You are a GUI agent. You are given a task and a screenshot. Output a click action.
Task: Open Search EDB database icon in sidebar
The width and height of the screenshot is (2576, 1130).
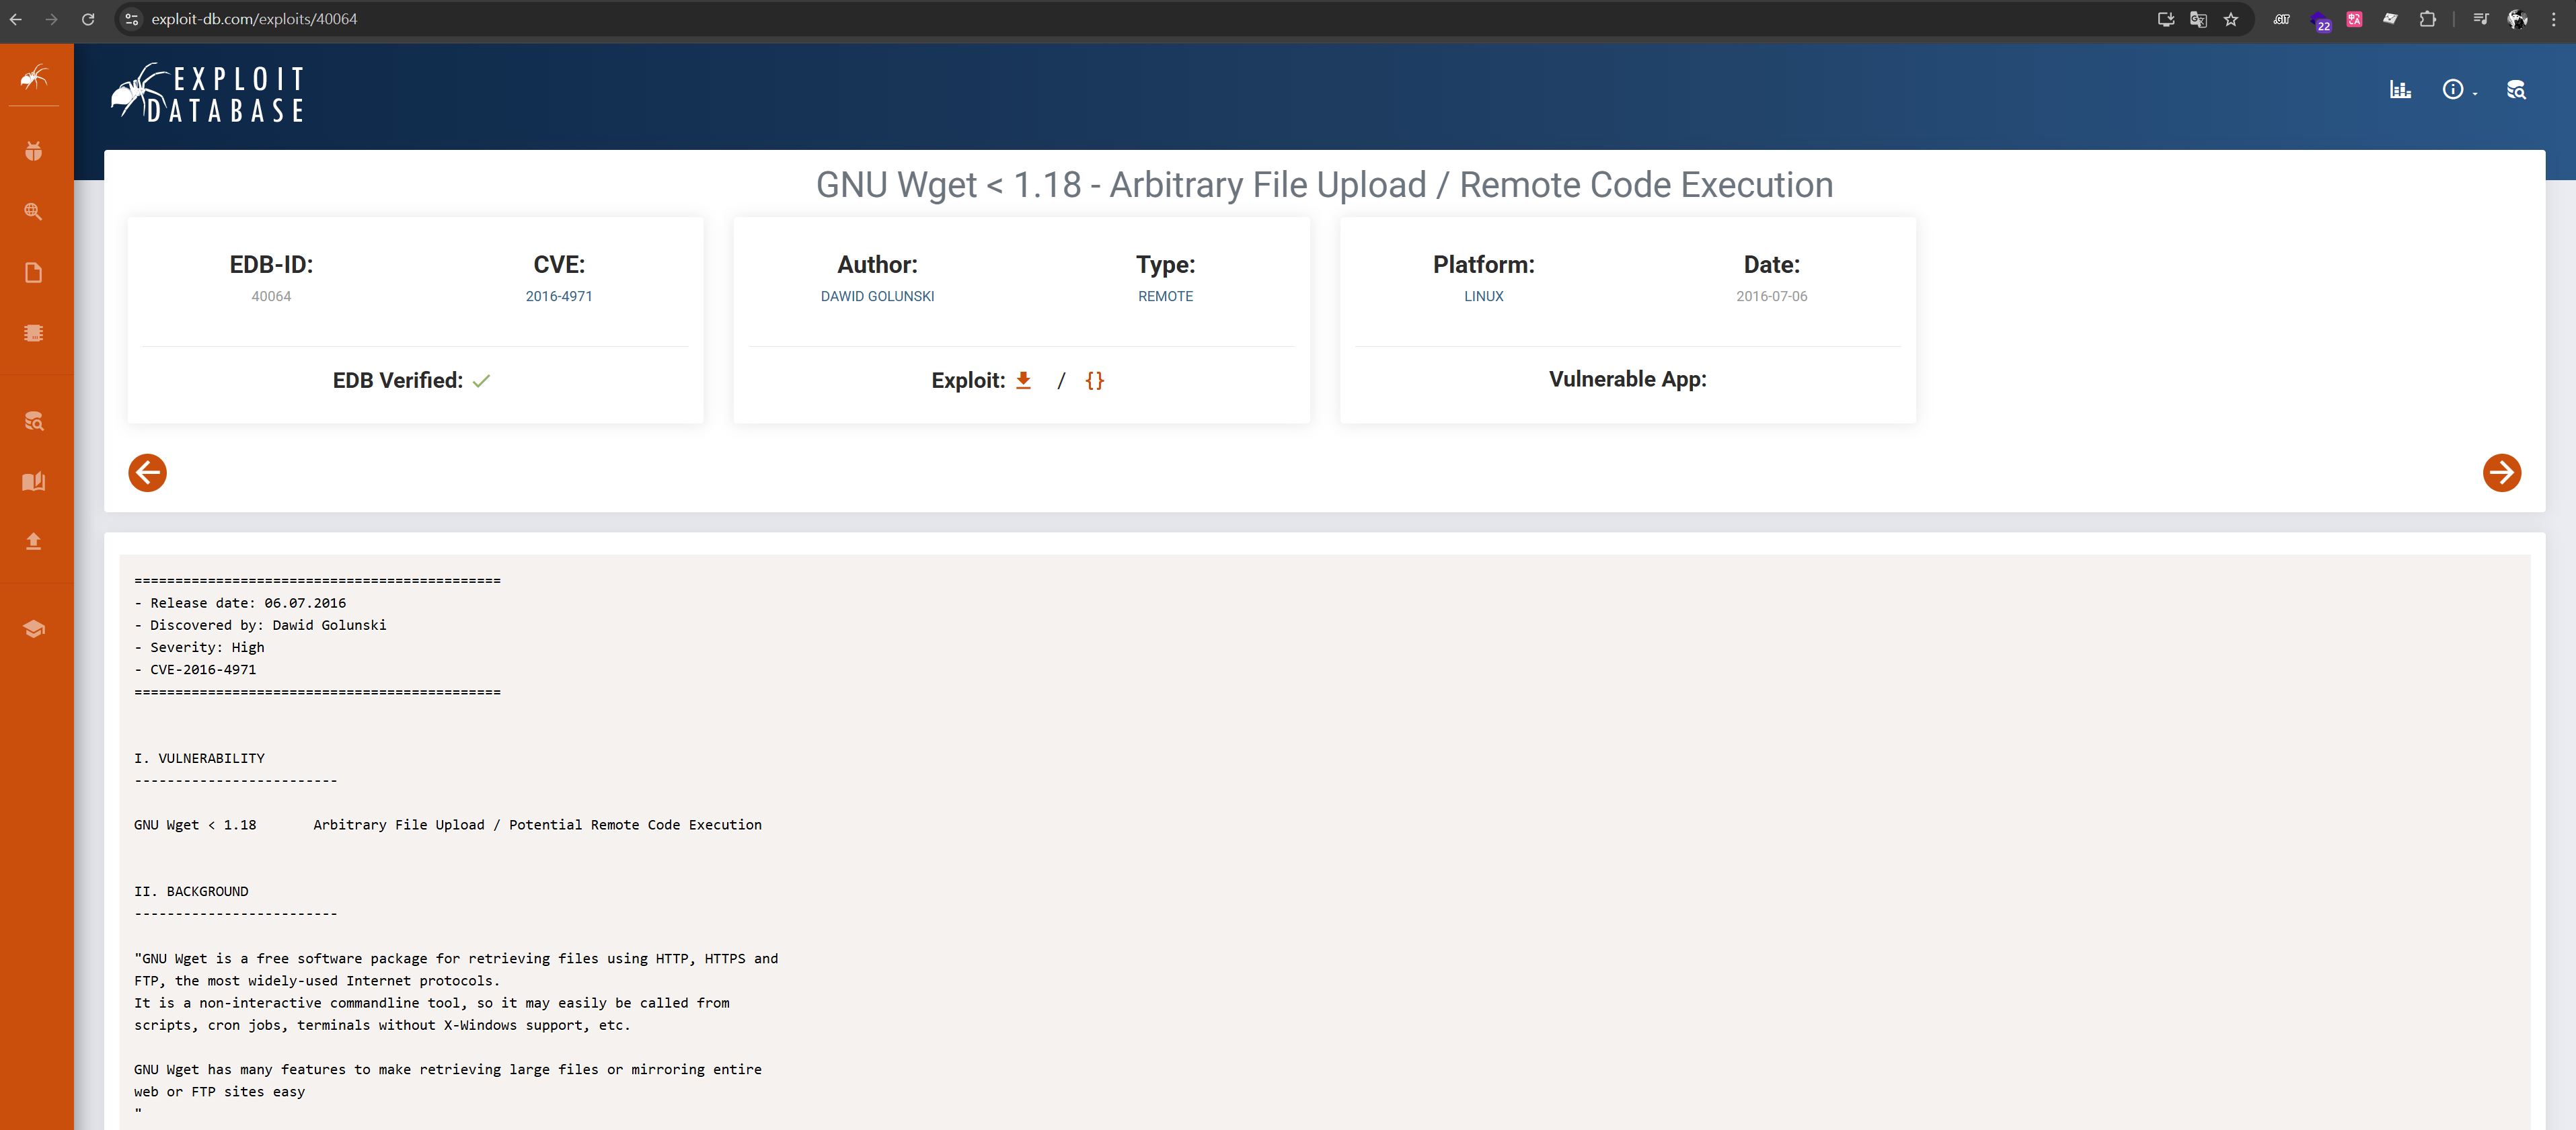click(33, 421)
